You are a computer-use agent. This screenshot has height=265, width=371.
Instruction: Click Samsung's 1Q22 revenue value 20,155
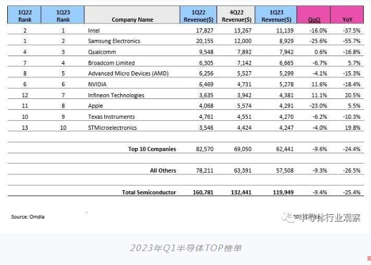pyautogui.click(x=205, y=41)
